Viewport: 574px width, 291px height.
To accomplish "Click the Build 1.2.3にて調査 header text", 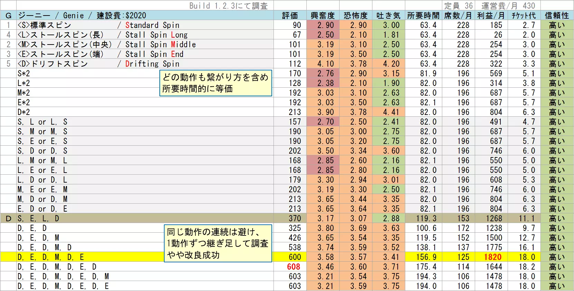I will click(228, 6).
